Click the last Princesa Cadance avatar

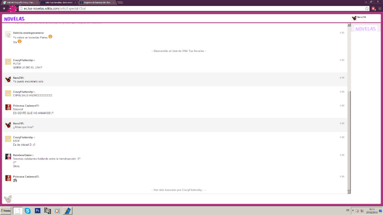(x=8, y=178)
